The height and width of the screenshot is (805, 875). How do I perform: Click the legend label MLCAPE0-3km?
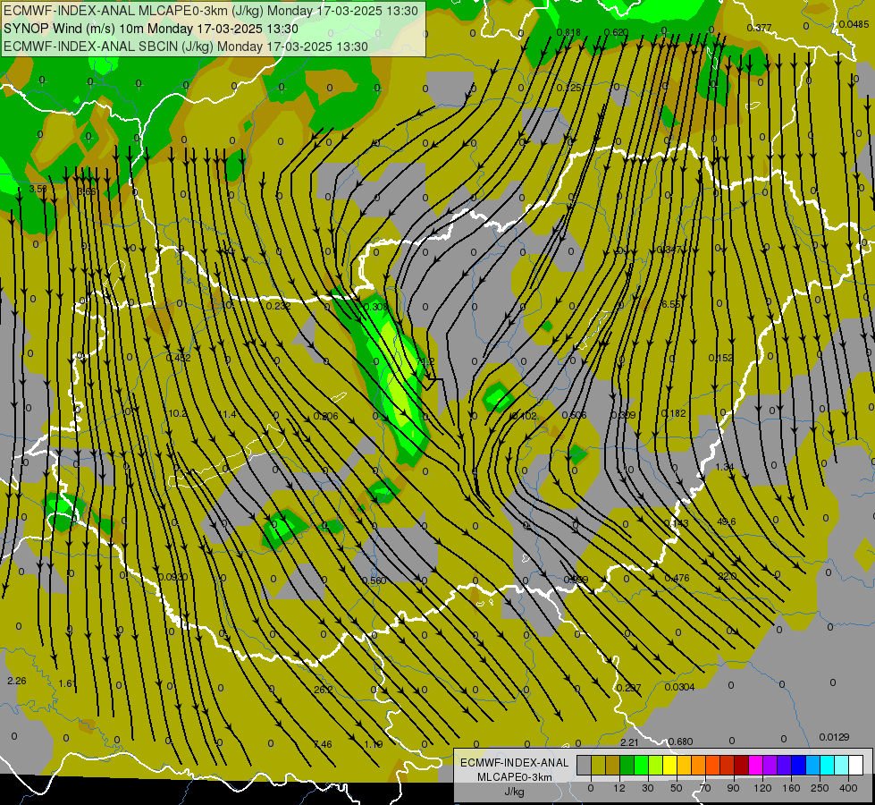pos(515,777)
